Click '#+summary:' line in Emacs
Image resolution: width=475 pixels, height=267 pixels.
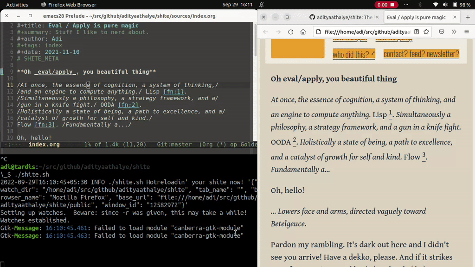tap(83, 32)
